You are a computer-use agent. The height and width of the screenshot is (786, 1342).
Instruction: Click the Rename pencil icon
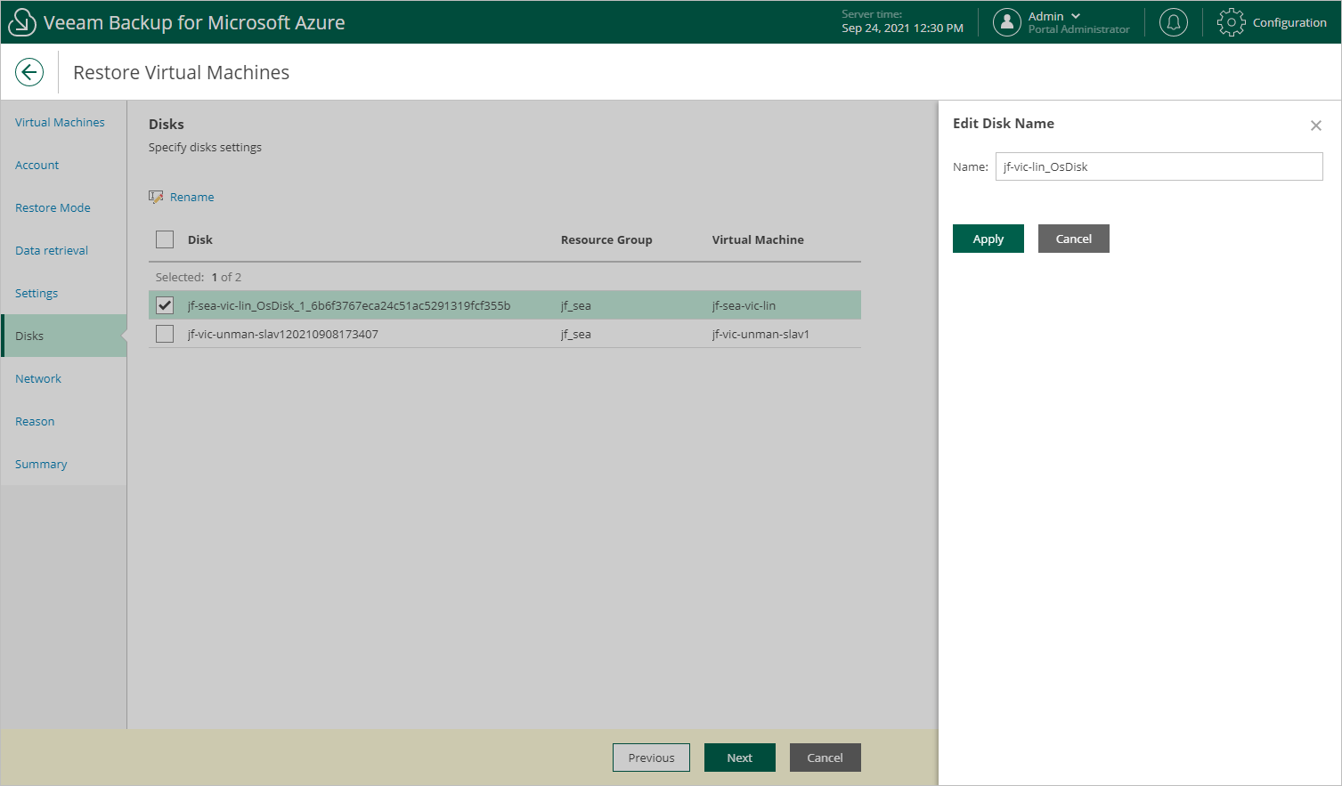(156, 197)
